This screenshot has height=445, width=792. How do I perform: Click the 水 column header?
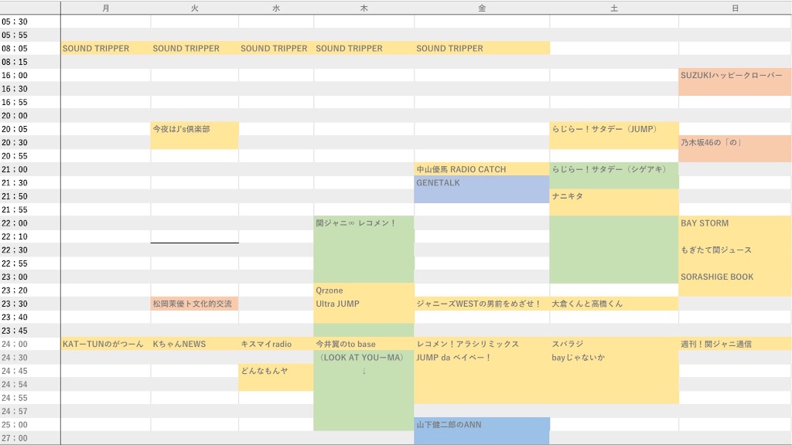click(x=276, y=8)
